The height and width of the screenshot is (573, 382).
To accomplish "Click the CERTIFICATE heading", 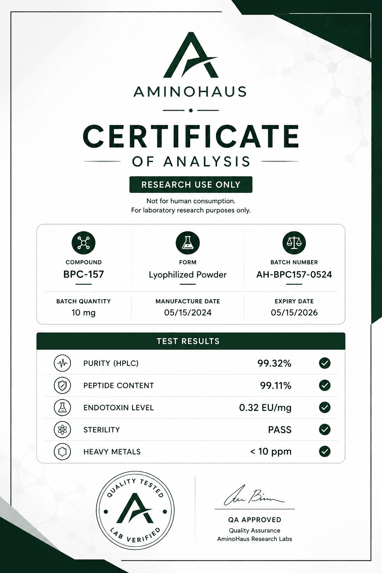I will coord(191,136).
